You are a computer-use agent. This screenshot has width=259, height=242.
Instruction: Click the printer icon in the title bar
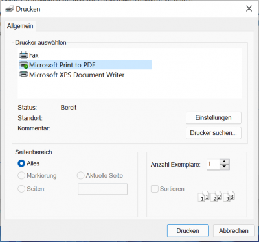click(10, 9)
